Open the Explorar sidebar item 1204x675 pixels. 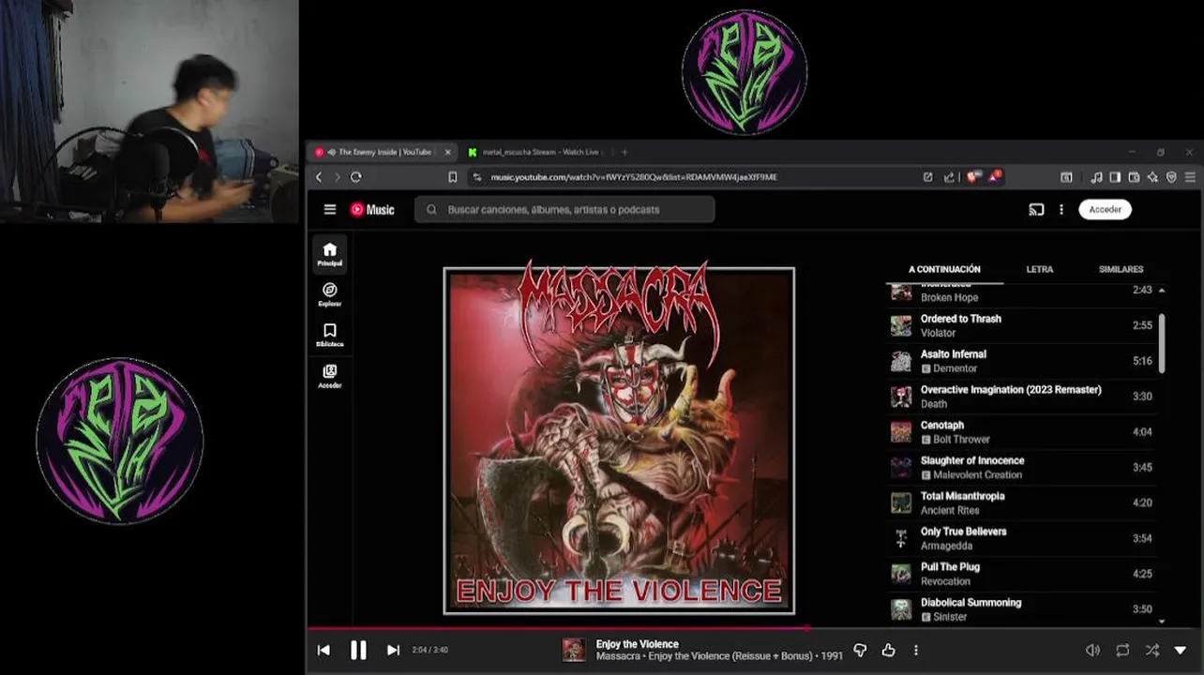click(x=330, y=294)
